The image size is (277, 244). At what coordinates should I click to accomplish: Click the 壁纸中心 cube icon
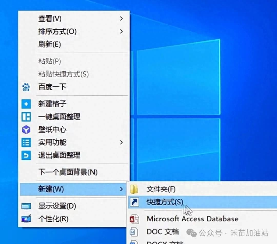(x=26, y=130)
